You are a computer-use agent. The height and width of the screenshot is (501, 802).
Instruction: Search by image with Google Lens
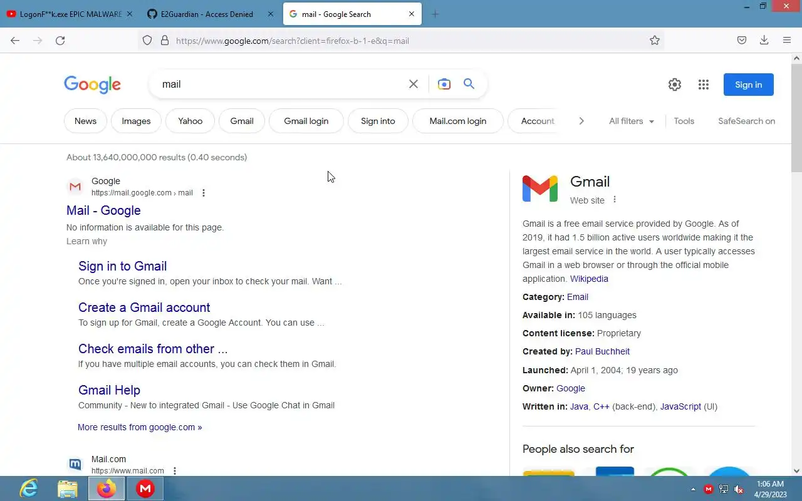[444, 84]
